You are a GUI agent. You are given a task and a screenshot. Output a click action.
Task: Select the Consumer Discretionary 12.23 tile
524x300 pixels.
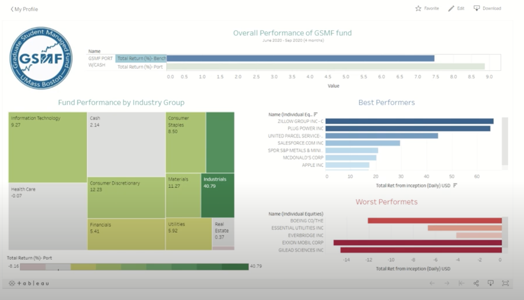coord(126,198)
